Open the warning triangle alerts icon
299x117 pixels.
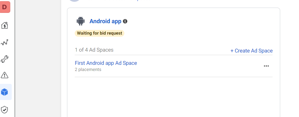5,75
